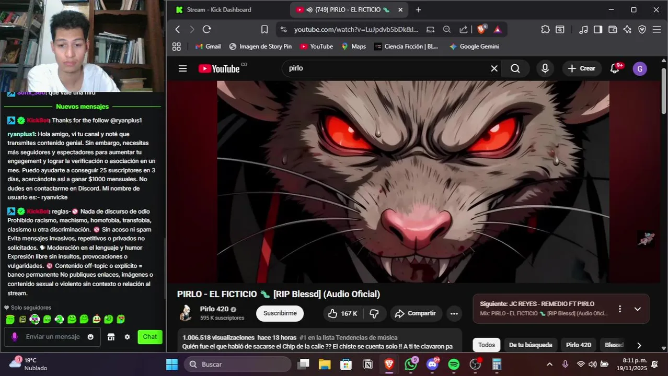
Task: Bookmark this page in Brave
Action: (264, 30)
